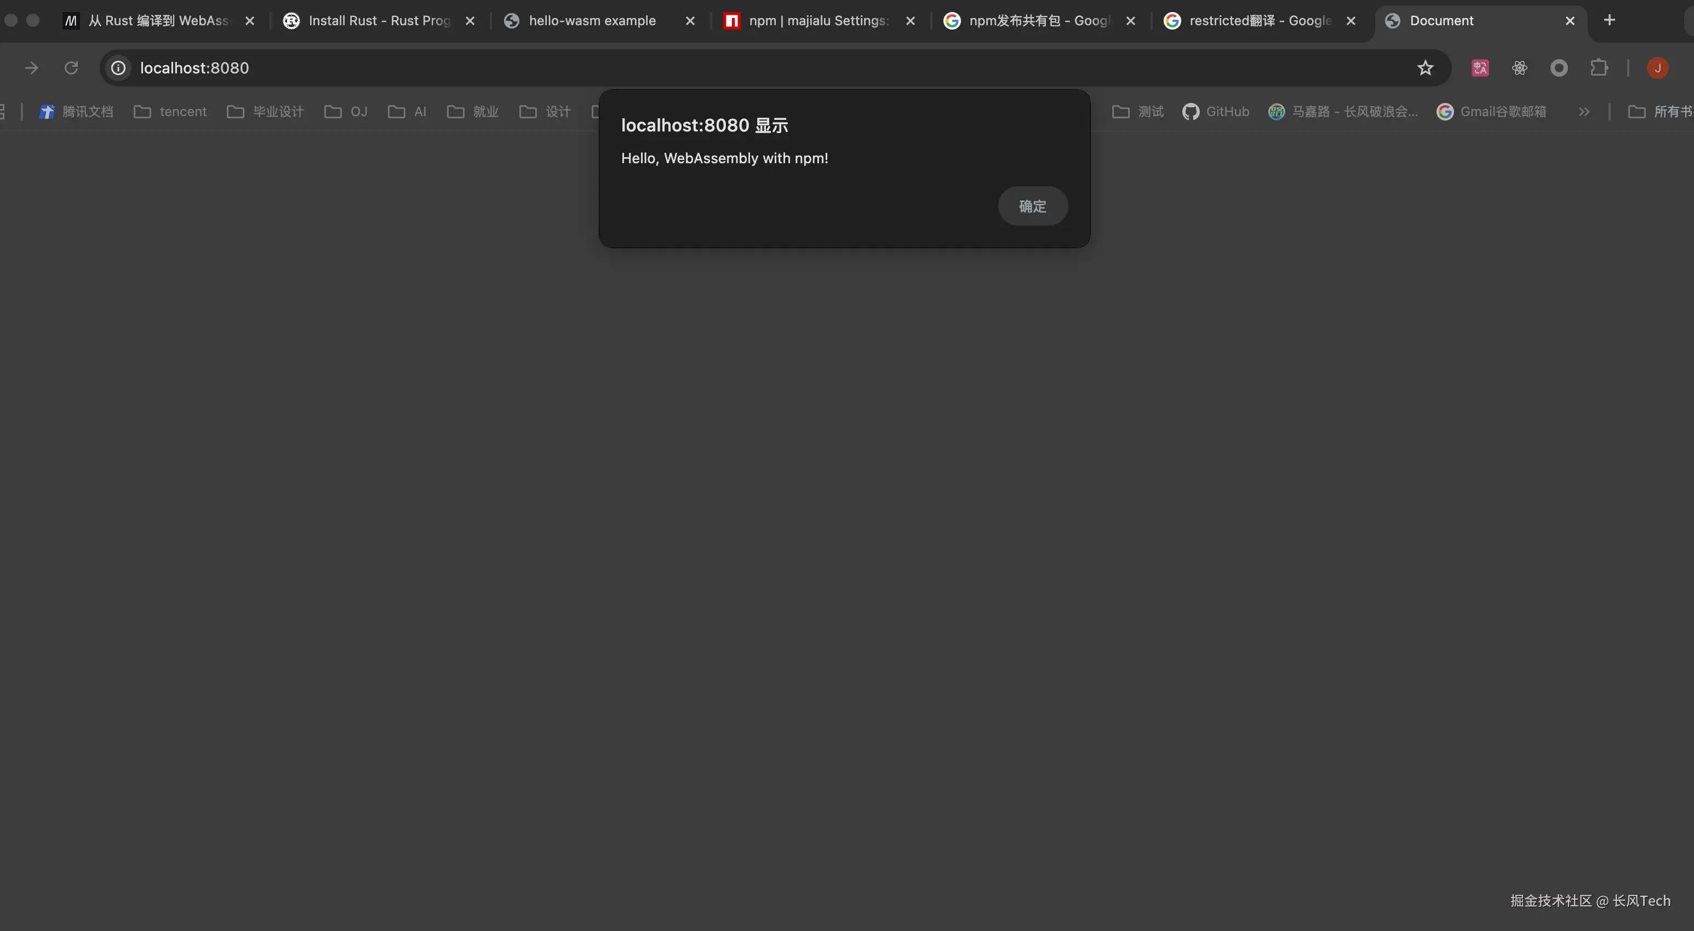Open the 测试 bookmark folder
1694x931 pixels.
1138,112
